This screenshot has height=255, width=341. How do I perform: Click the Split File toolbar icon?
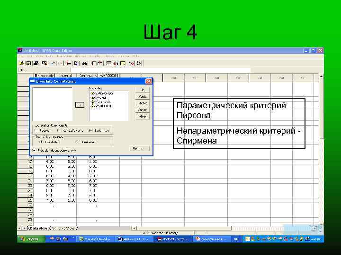click(x=109, y=63)
